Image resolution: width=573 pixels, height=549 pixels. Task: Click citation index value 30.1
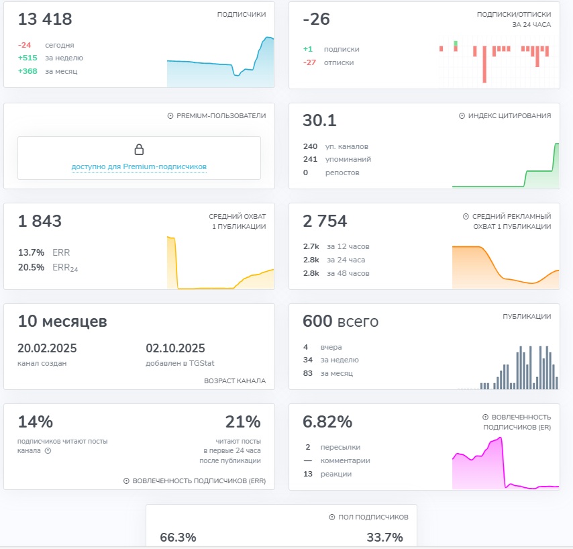click(x=320, y=120)
